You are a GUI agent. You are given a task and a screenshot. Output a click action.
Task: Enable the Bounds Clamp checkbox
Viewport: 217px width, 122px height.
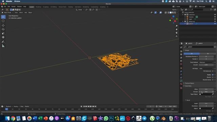(213, 80)
